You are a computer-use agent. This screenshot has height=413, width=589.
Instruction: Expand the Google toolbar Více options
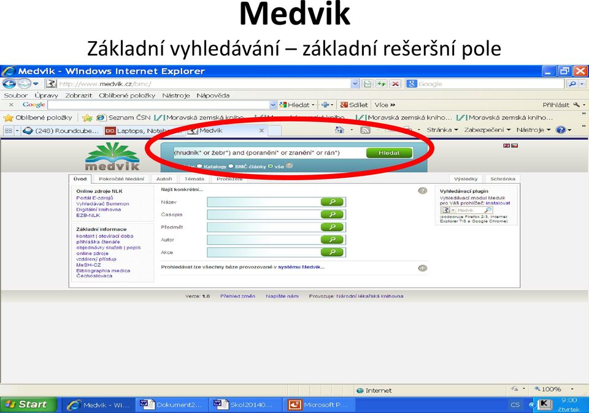coord(385,105)
